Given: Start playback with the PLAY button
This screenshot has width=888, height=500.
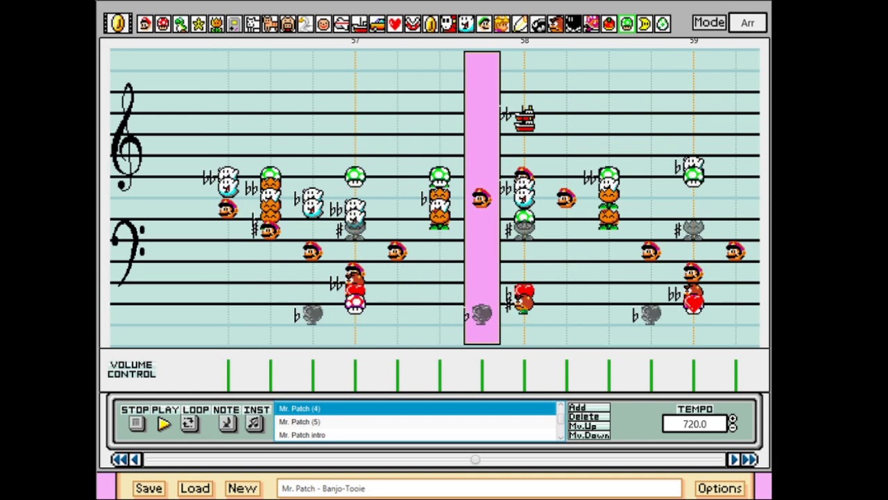Looking at the screenshot, I should 164,424.
